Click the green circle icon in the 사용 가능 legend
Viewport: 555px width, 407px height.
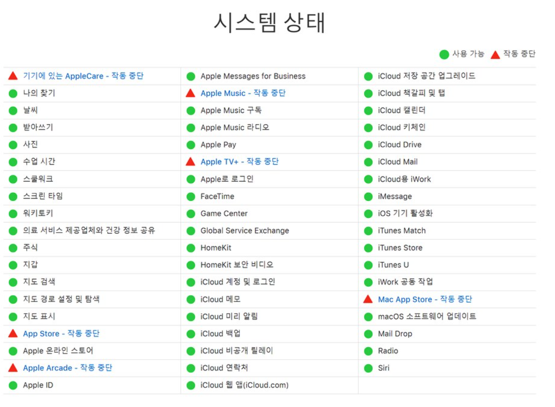(444, 54)
